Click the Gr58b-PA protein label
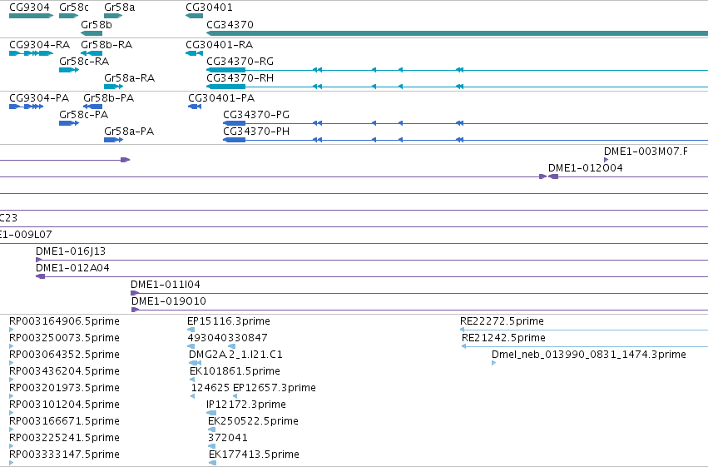 click(108, 98)
